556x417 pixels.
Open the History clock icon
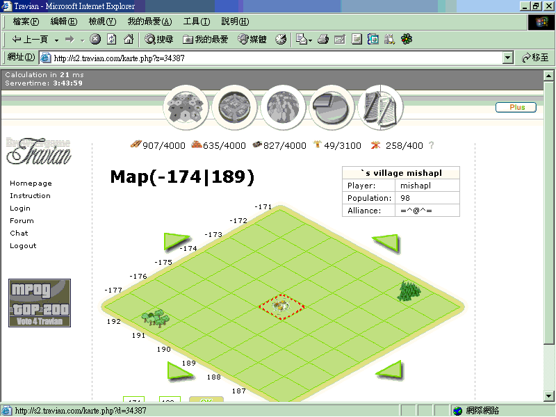(281, 39)
